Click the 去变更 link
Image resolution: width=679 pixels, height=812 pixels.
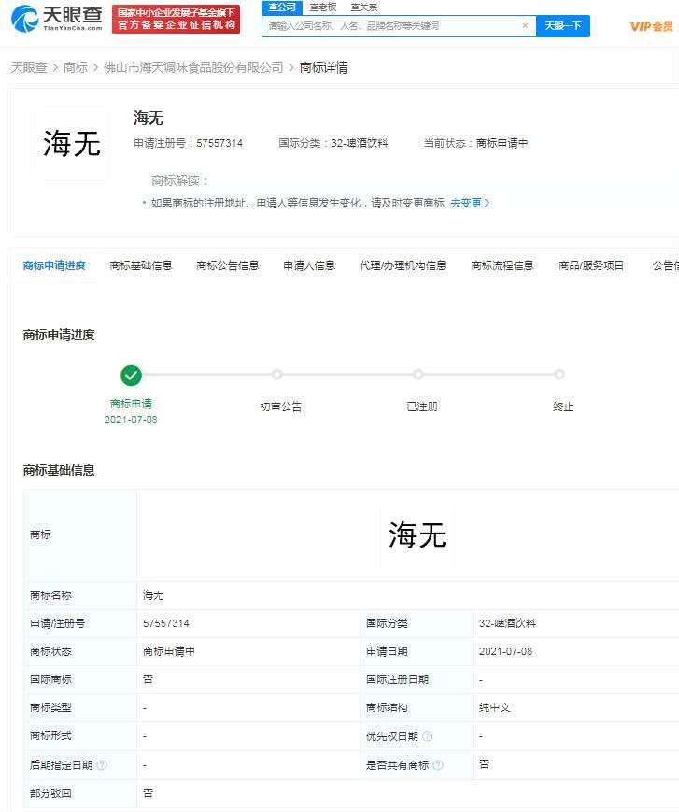click(x=470, y=203)
